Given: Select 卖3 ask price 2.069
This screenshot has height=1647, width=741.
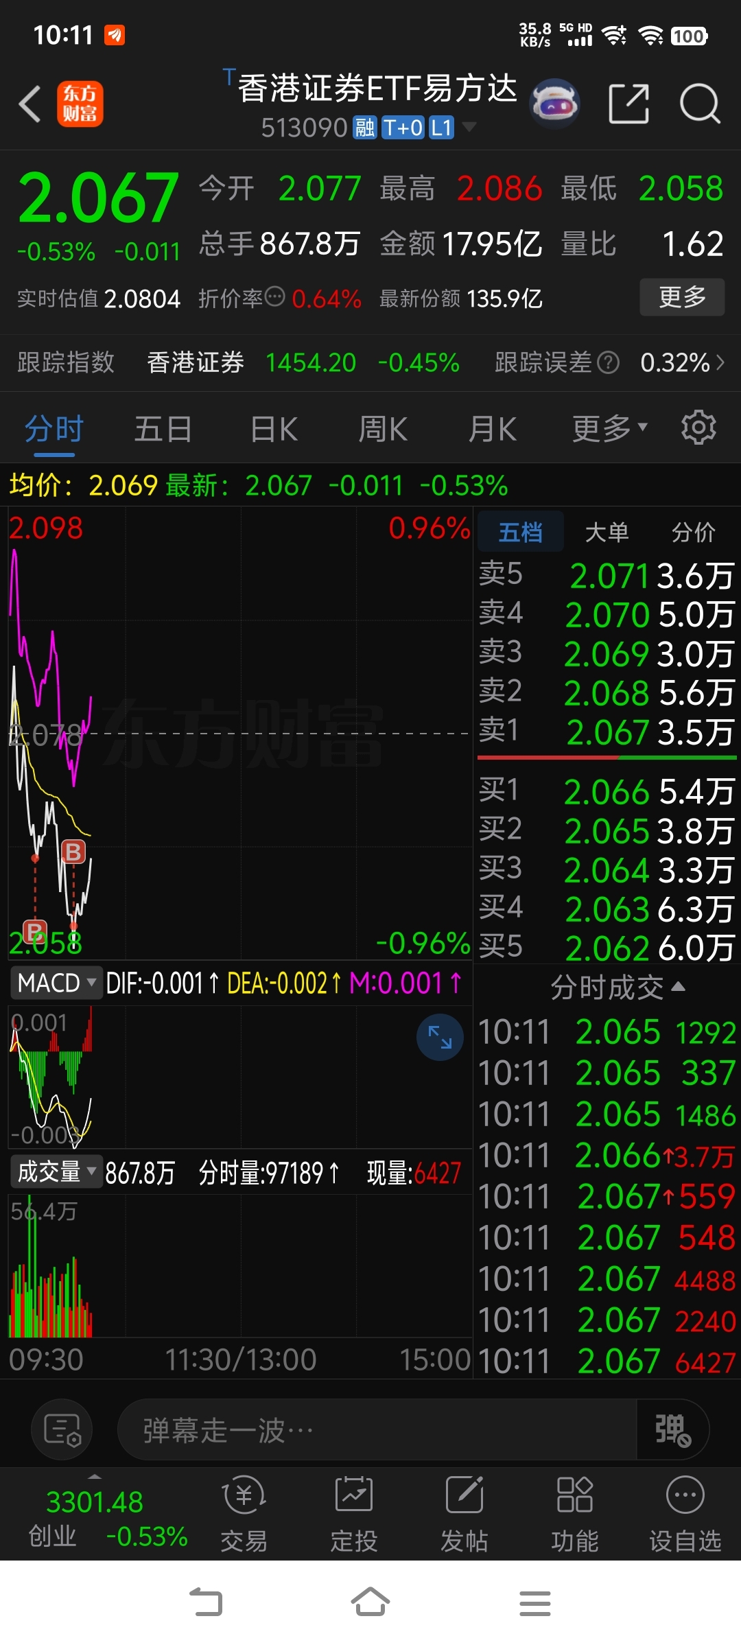Looking at the screenshot, I should click(x=607, y=654).
